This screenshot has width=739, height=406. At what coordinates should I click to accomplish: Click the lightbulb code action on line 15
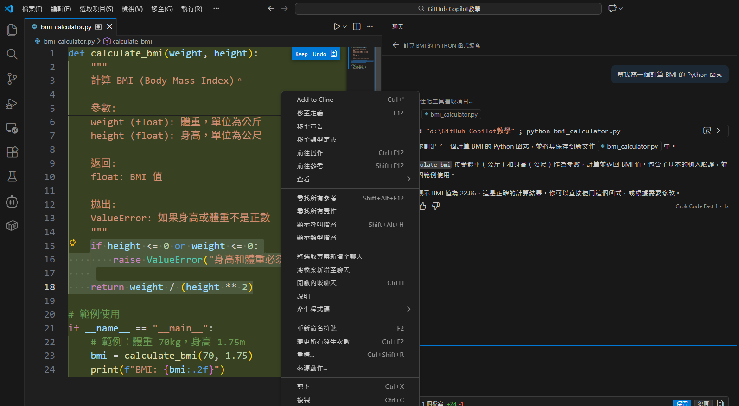coord(73,243)
